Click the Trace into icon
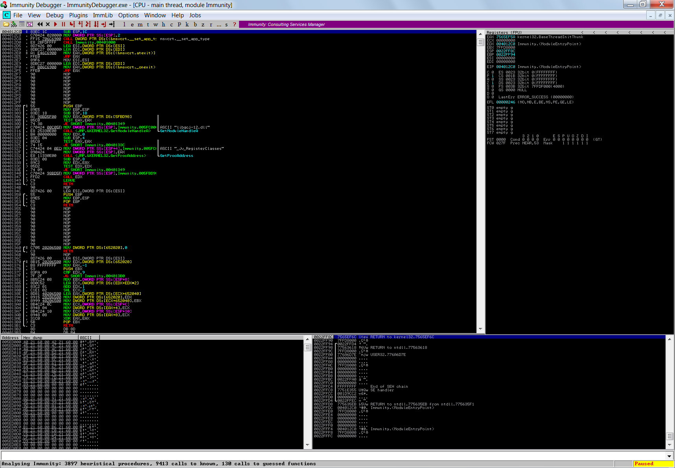 tap(88, 24)
